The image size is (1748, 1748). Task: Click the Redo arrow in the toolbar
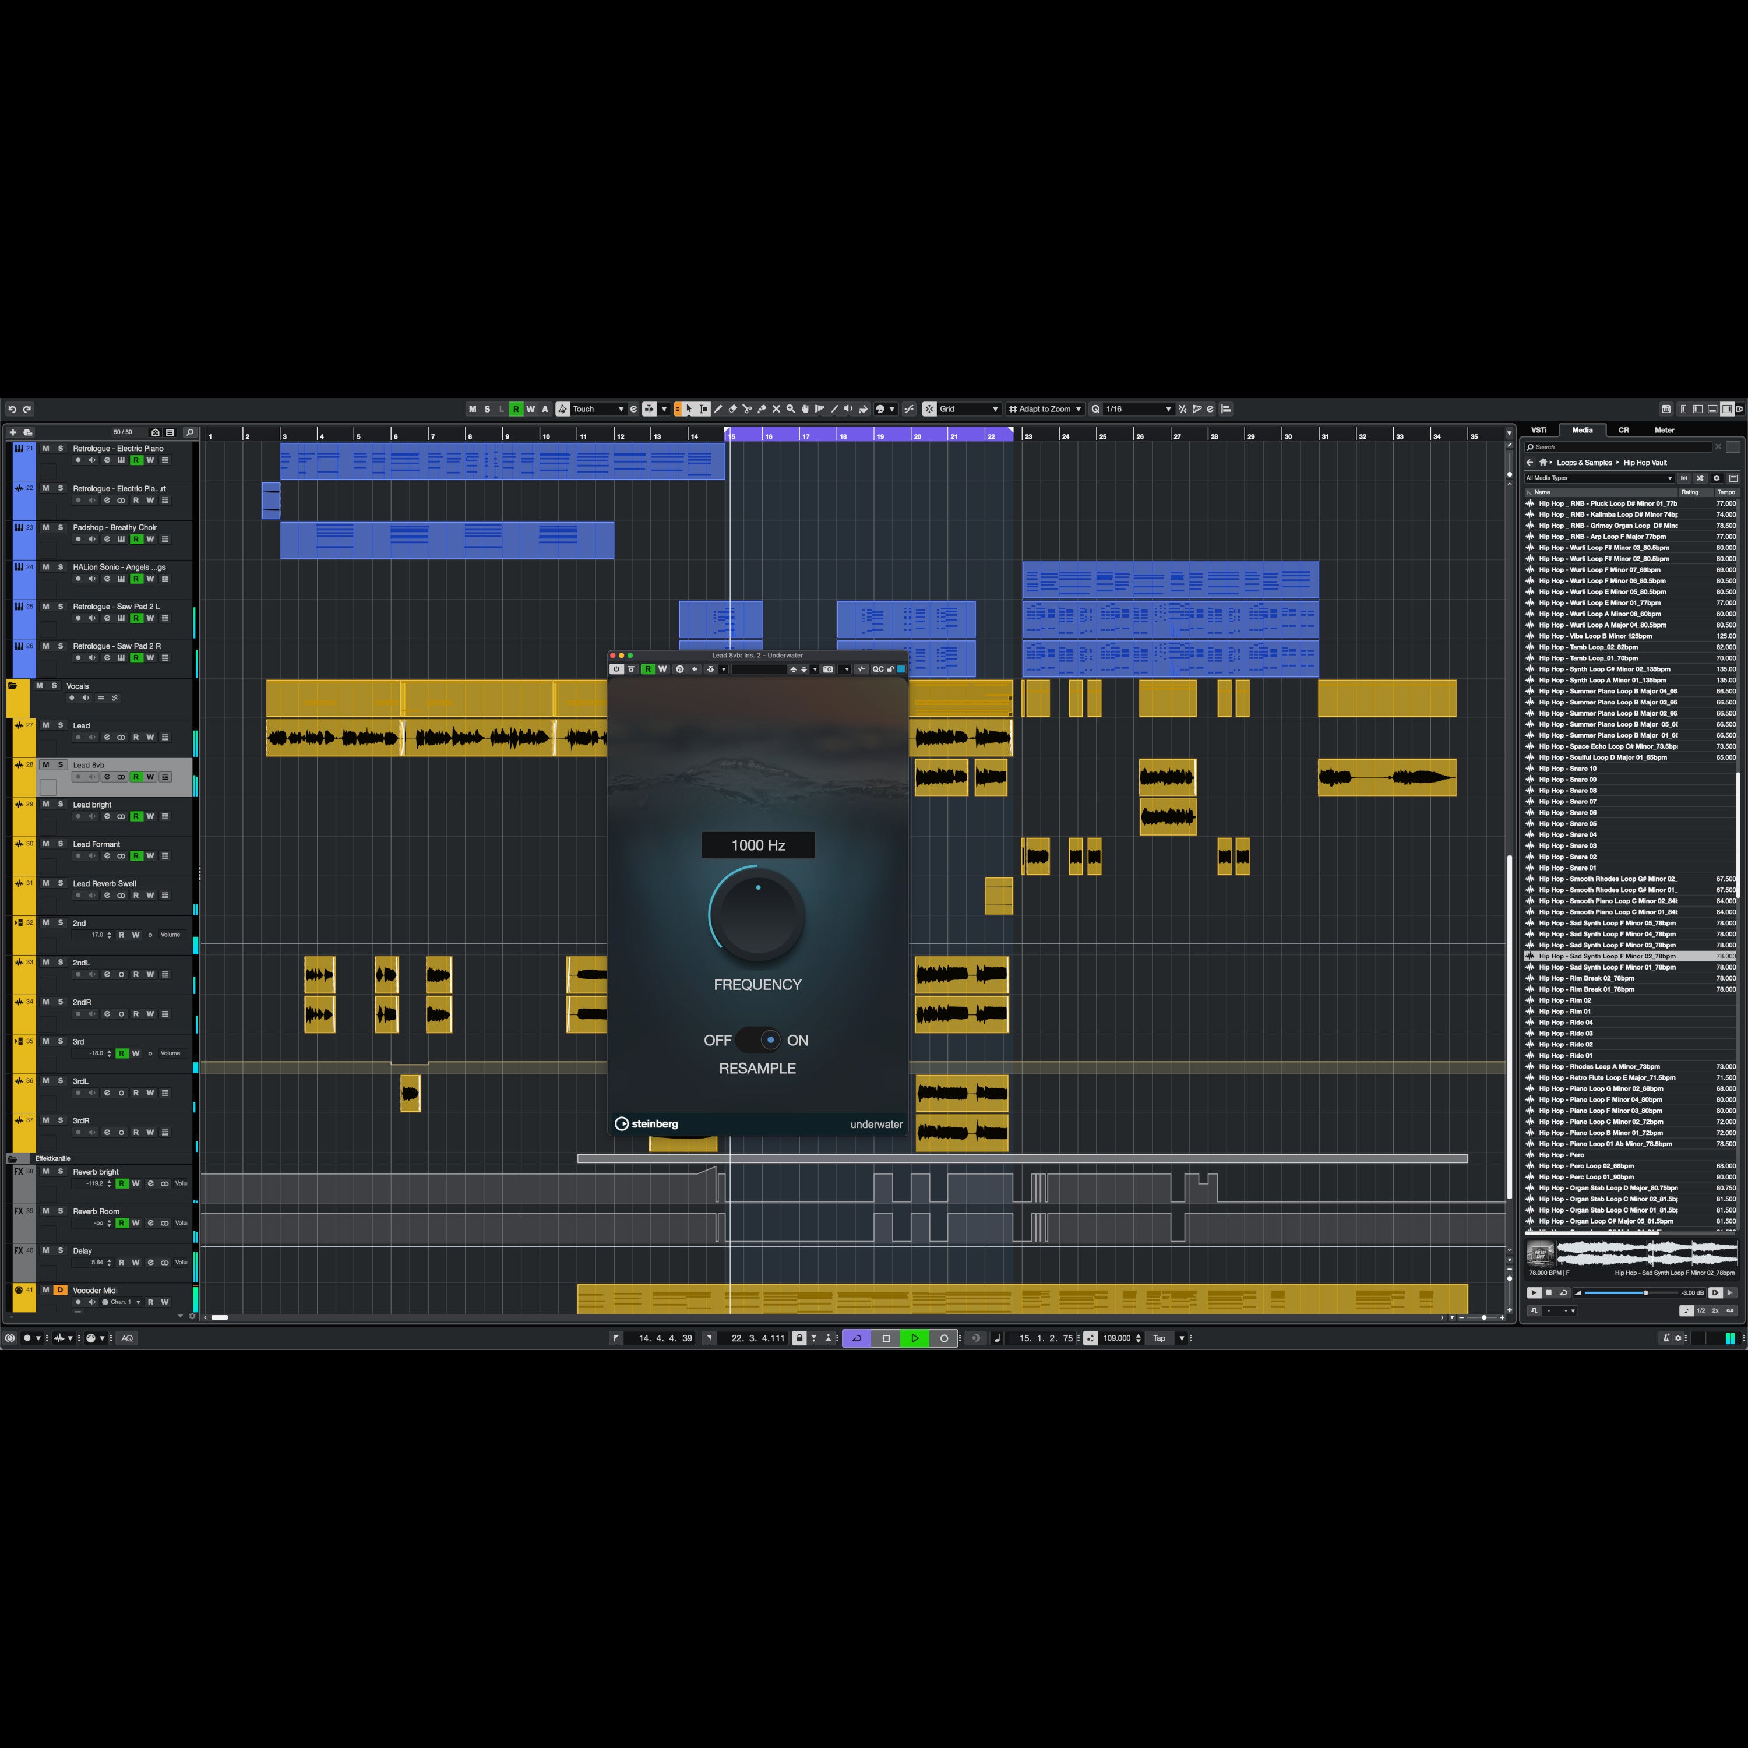(x=27, y=409)
